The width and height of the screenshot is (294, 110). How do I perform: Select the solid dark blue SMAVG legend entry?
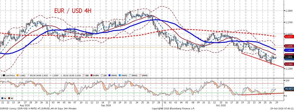113,75
